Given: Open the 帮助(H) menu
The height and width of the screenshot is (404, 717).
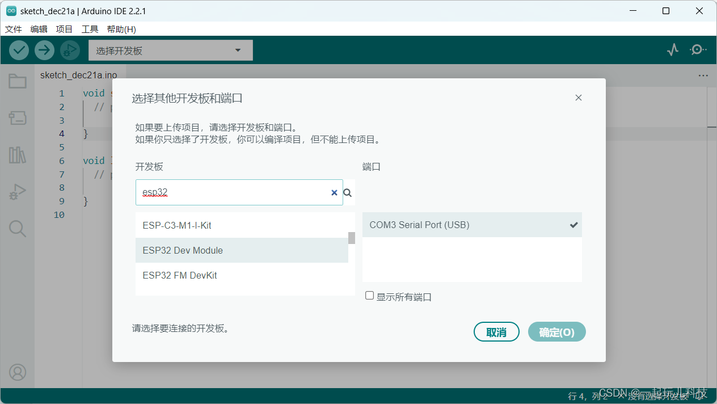Looking at the screenshot, I should [121, 29].
